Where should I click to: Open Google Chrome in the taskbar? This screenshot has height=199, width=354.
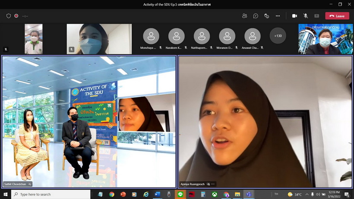[x=112, y=195]
